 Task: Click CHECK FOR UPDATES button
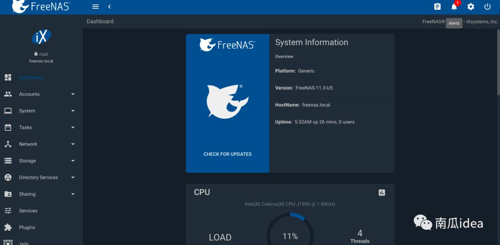[227, 154]
